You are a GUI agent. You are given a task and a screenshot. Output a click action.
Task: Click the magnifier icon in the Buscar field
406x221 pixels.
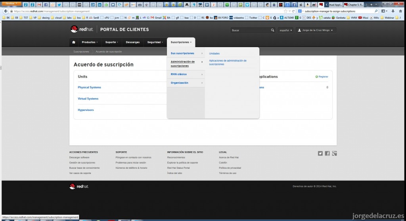(x=272, y=30)
